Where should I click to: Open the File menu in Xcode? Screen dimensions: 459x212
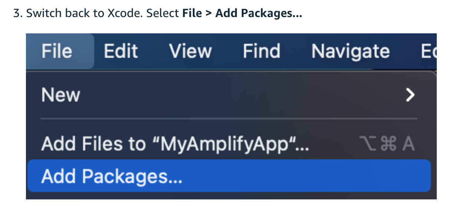[x=57, y=51]
